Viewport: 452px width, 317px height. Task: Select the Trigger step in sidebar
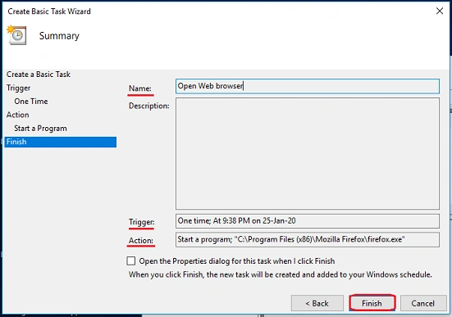click(18, 88)
